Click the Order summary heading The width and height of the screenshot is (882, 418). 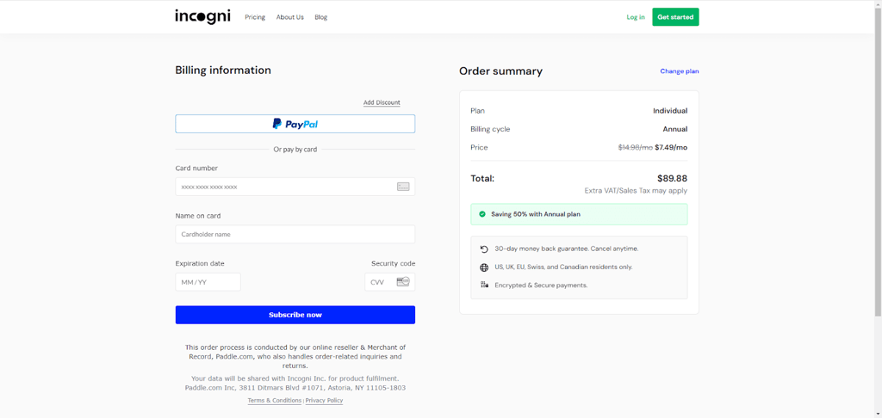pyautogui.click(x=501, y=71)
